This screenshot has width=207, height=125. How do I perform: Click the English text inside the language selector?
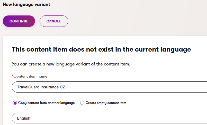click(24, 118)
